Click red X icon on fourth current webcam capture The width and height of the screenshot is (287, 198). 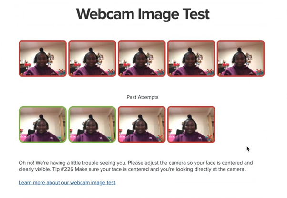(210, 71)
